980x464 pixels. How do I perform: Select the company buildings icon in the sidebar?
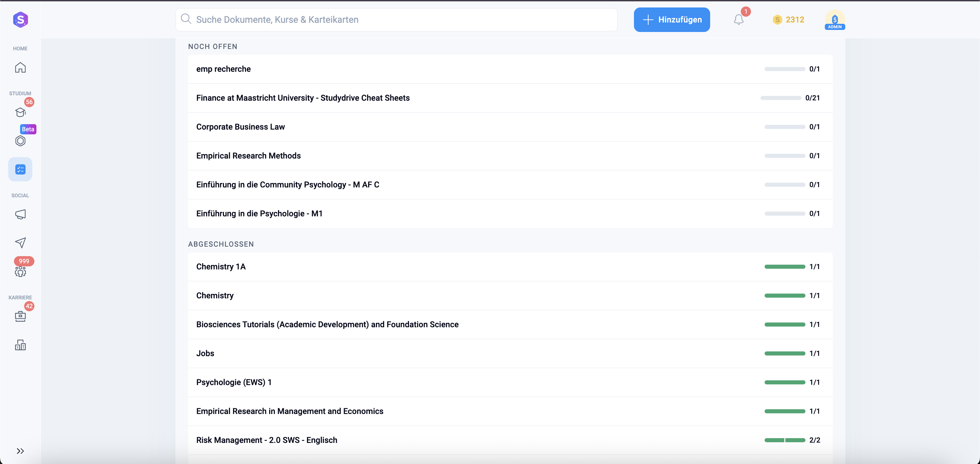(x=20, y=345)
